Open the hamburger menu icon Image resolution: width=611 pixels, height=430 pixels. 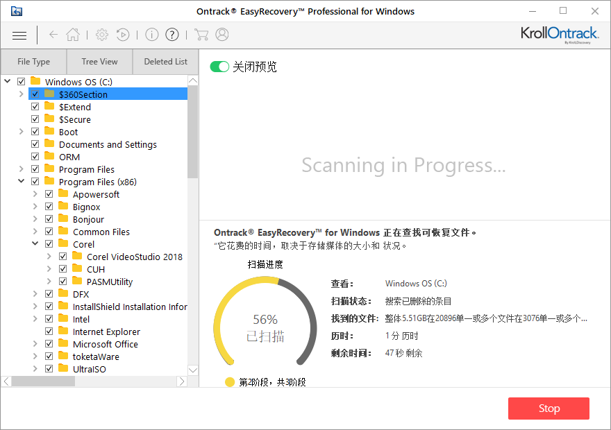pyautogui.click(x=19, y=35)
